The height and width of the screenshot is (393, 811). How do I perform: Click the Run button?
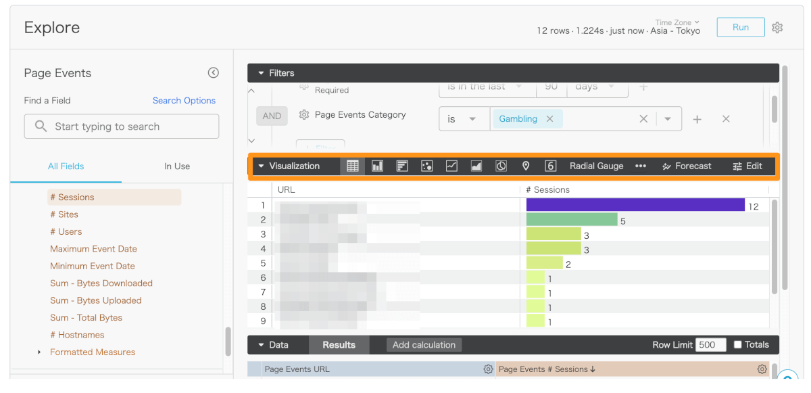tap(741, 28)
